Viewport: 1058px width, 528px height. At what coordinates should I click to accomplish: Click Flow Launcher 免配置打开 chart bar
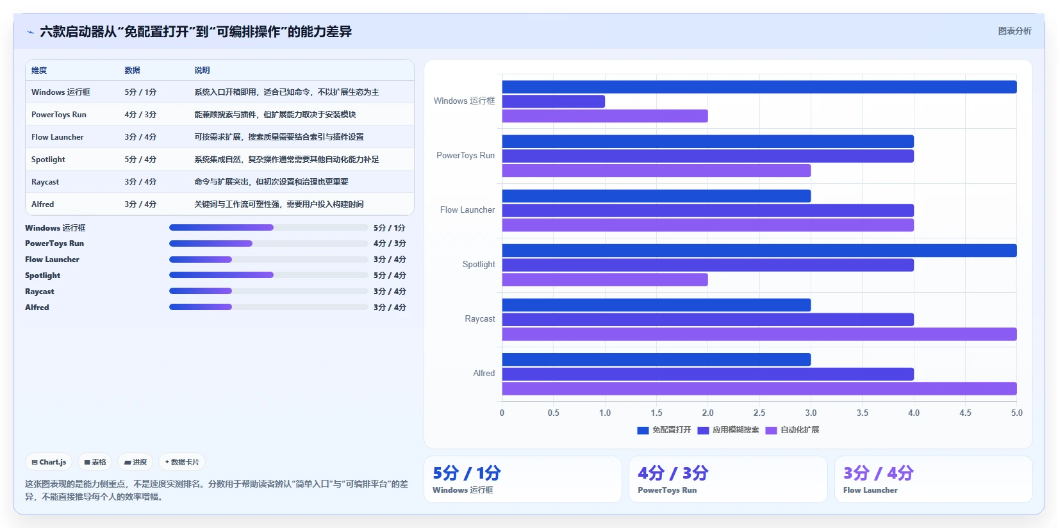656,196
